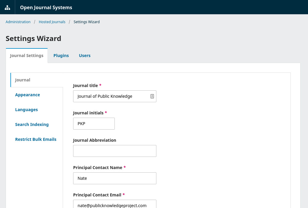Screen dimensions: 308x208
Task: Switch to the Plugins tab
Action: point(61,56)
